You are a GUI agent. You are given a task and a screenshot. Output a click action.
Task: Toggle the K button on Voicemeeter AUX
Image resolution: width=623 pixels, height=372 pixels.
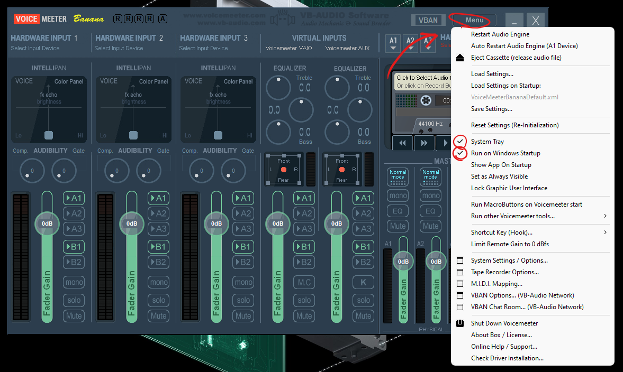click(363, 282)
